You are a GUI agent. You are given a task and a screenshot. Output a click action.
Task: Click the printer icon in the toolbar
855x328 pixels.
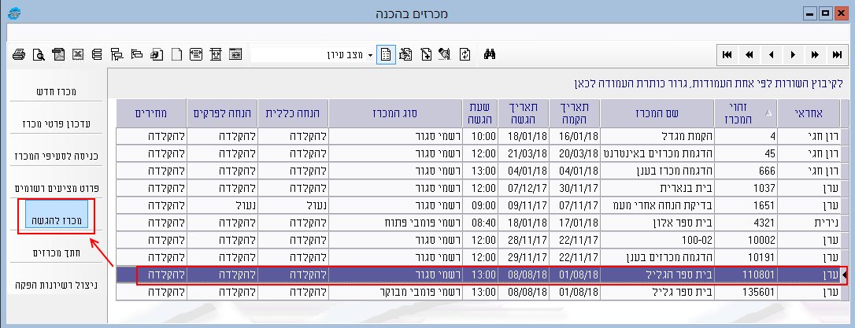[19, 54]
